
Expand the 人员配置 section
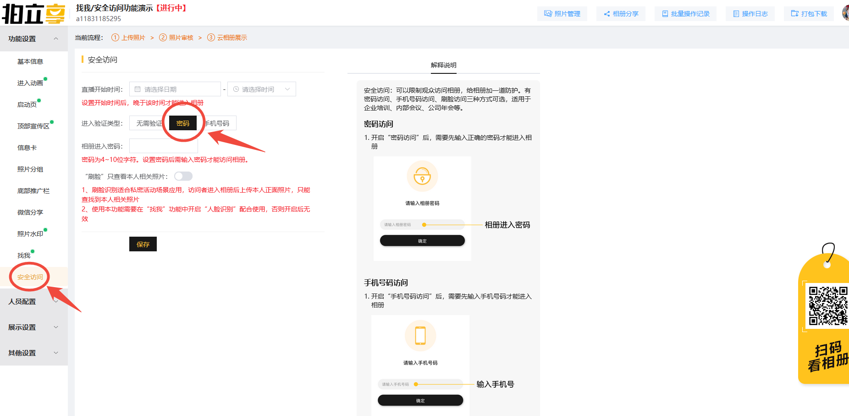click(x=22, y=301)
